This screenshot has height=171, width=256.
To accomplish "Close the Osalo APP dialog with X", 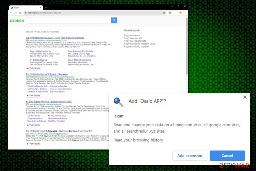I will pyautogui.click(x=245, y=97).
